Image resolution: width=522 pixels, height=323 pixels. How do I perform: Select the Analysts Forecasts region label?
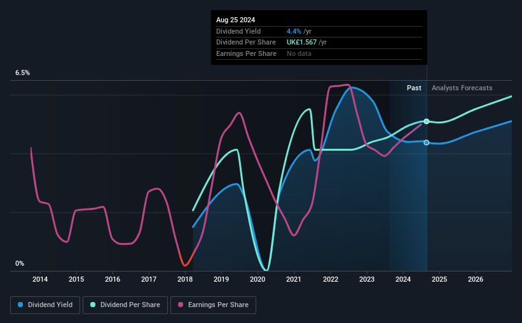point(462,88)
